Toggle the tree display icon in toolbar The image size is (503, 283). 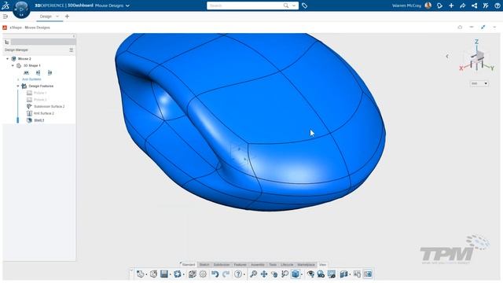coord(357,274)
